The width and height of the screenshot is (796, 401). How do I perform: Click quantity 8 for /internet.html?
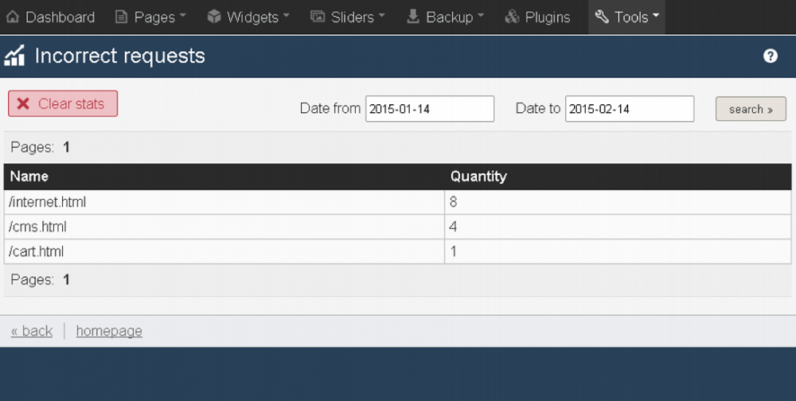(454, 202)
